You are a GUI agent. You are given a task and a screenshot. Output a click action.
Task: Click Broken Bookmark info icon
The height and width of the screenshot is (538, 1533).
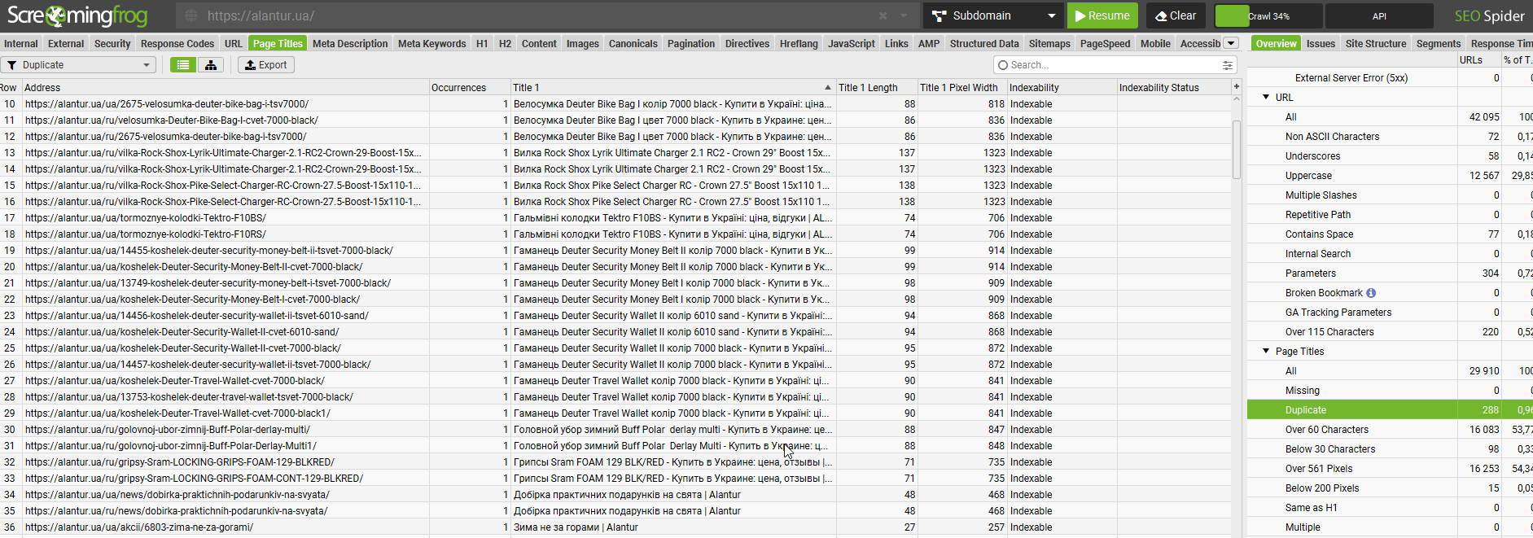click(1371, 293)
